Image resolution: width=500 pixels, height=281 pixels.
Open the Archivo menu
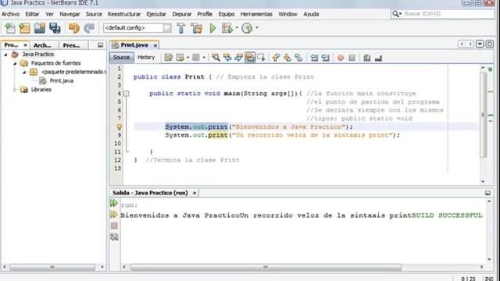coord(10,14)
